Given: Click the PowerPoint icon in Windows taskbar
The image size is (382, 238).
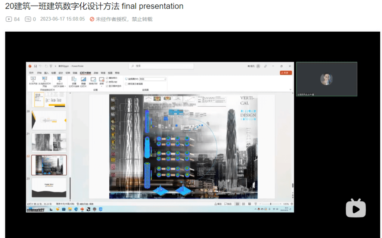Looking at the screenshot, I should pos(82,209).
